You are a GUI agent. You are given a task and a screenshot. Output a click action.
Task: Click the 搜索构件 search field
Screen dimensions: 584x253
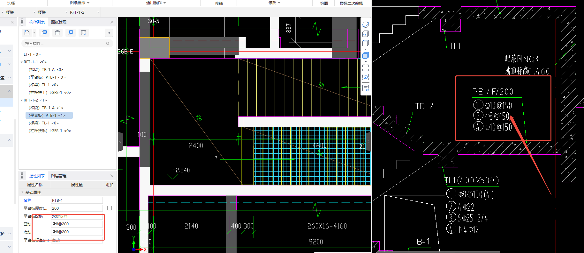[x=64, y=43]
